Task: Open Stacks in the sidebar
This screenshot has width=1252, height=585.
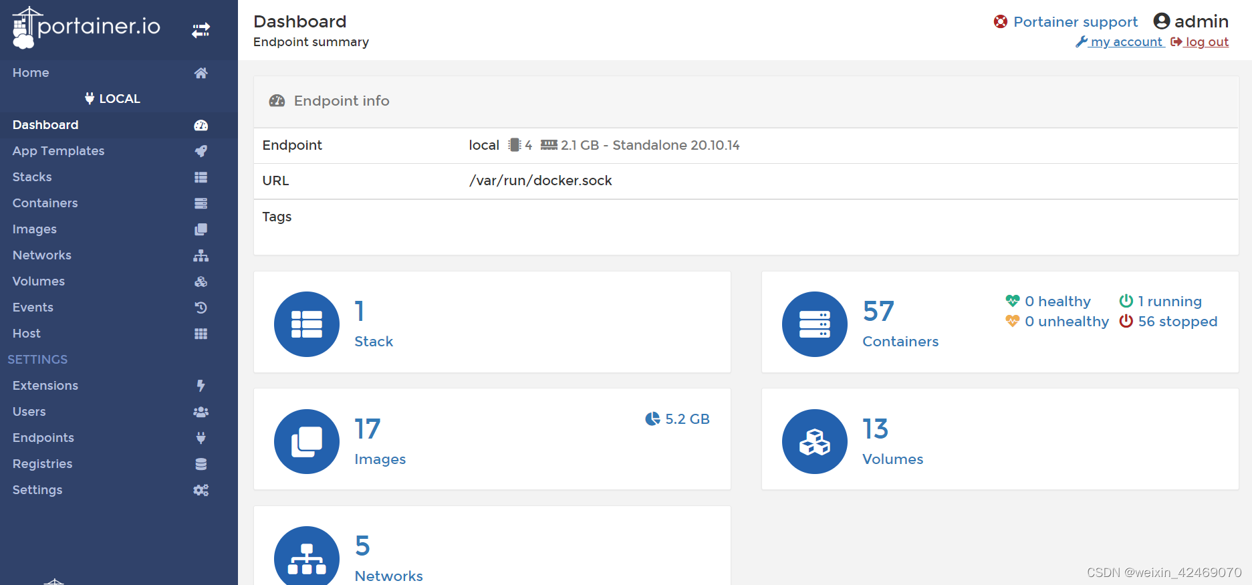Action: (x=32, y=177)
